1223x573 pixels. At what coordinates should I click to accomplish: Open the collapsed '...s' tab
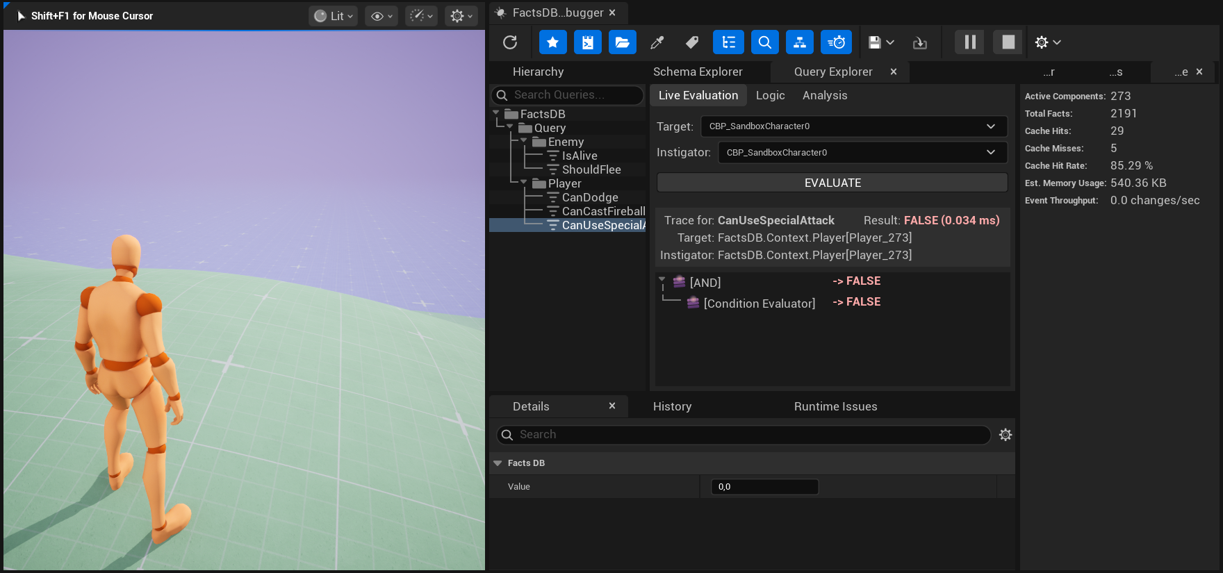1115,72
